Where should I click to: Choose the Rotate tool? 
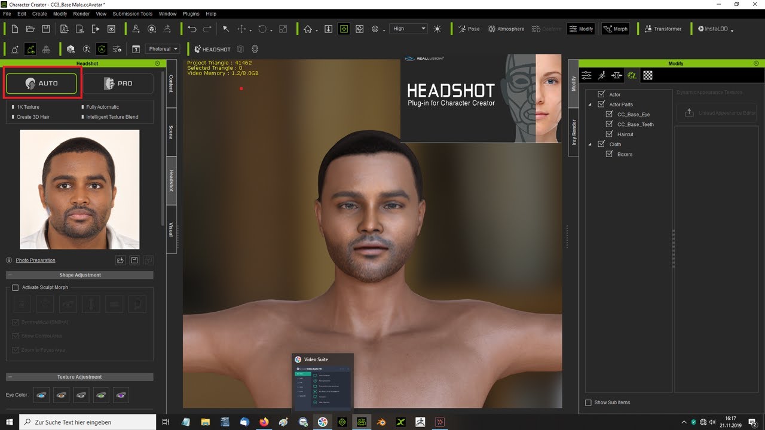point(262,29)
